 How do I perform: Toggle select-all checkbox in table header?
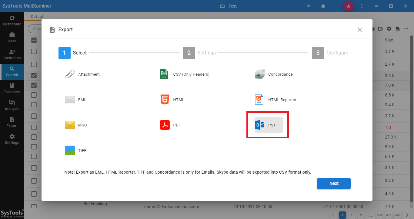coord(34,40)
